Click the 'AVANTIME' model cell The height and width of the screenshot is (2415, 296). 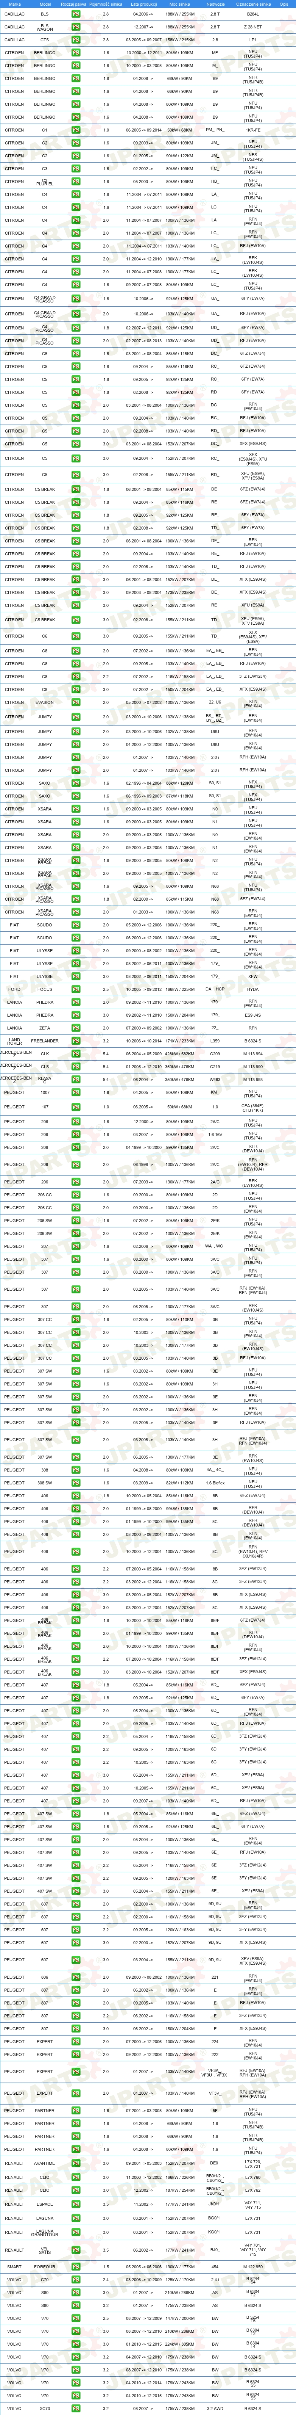coord(45,2164)
